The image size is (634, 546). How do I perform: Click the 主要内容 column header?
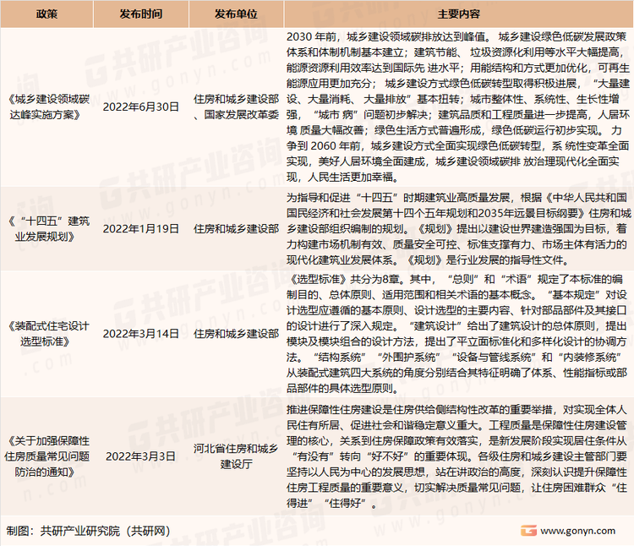coord(458,14)
